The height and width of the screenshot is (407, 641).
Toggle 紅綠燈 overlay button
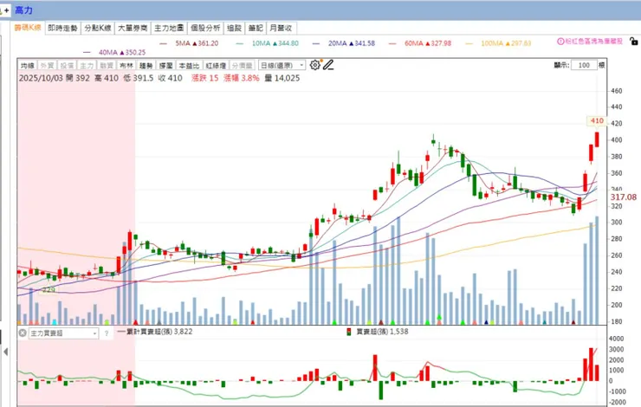pyautogui.click(x=216, y=66)
